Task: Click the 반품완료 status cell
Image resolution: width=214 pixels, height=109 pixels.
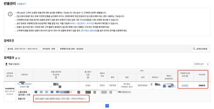Action: [x=202, y=86]
